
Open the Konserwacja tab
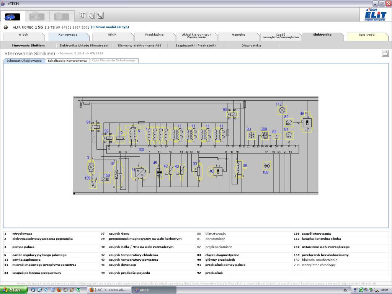tap(68, 35)
